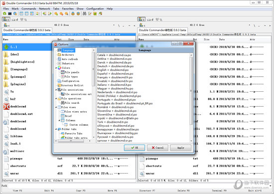Open the terminal from the toolbar icon
Image resolution: width=274 pixels, height=194 pixels.
(x=10, y=13)
